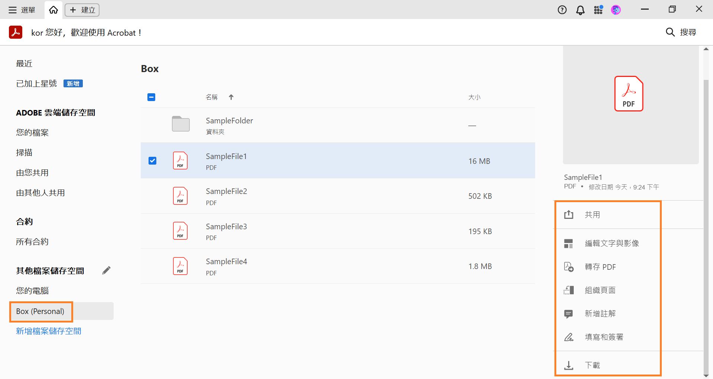Click the Download (下載) icon

[569, 365]
